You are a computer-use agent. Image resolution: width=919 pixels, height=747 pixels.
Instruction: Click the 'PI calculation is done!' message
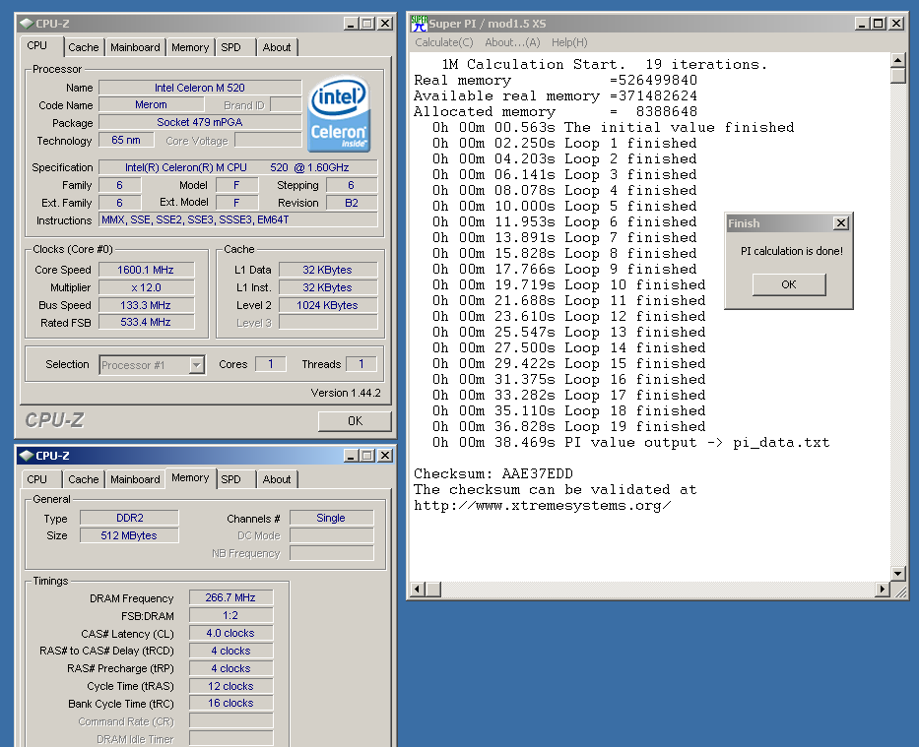point(792,251)
